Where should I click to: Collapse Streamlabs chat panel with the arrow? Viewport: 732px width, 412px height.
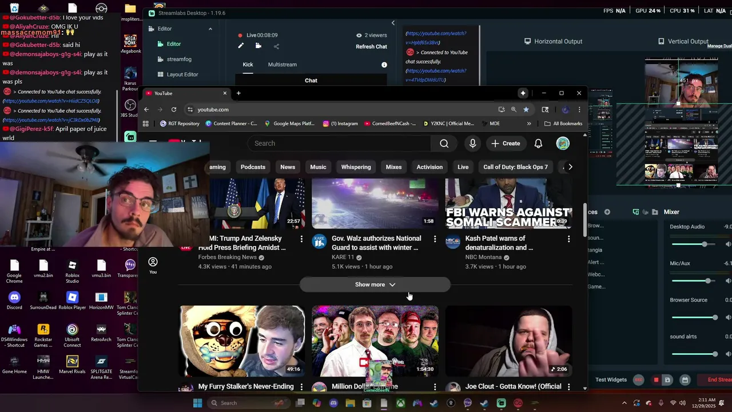(393, 23)
